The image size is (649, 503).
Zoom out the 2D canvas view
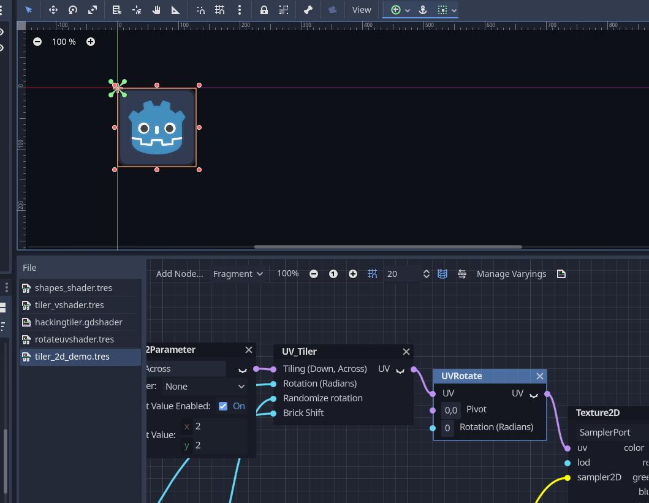point(37,42)
